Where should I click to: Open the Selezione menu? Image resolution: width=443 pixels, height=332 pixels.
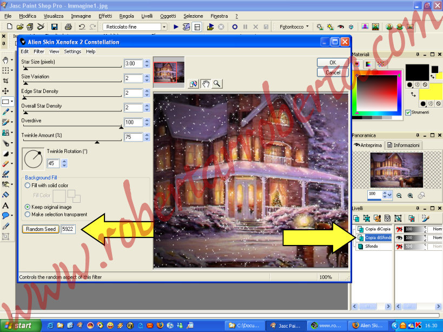(193, 16)
